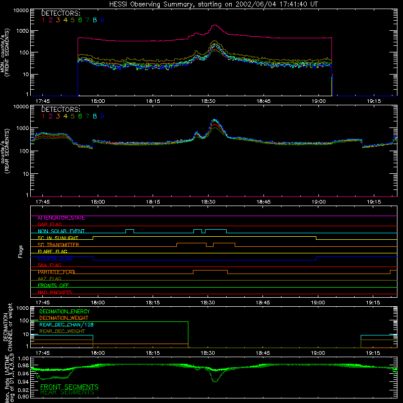Screen dimensions: 403x403
Task: Click detector number 8 in front segments legend
Action: coord(95,20)
